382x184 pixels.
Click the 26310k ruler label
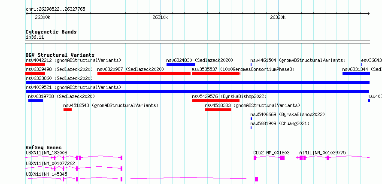160,17
